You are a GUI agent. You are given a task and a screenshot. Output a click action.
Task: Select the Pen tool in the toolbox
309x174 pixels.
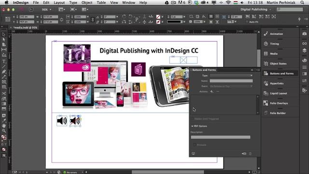4,72
